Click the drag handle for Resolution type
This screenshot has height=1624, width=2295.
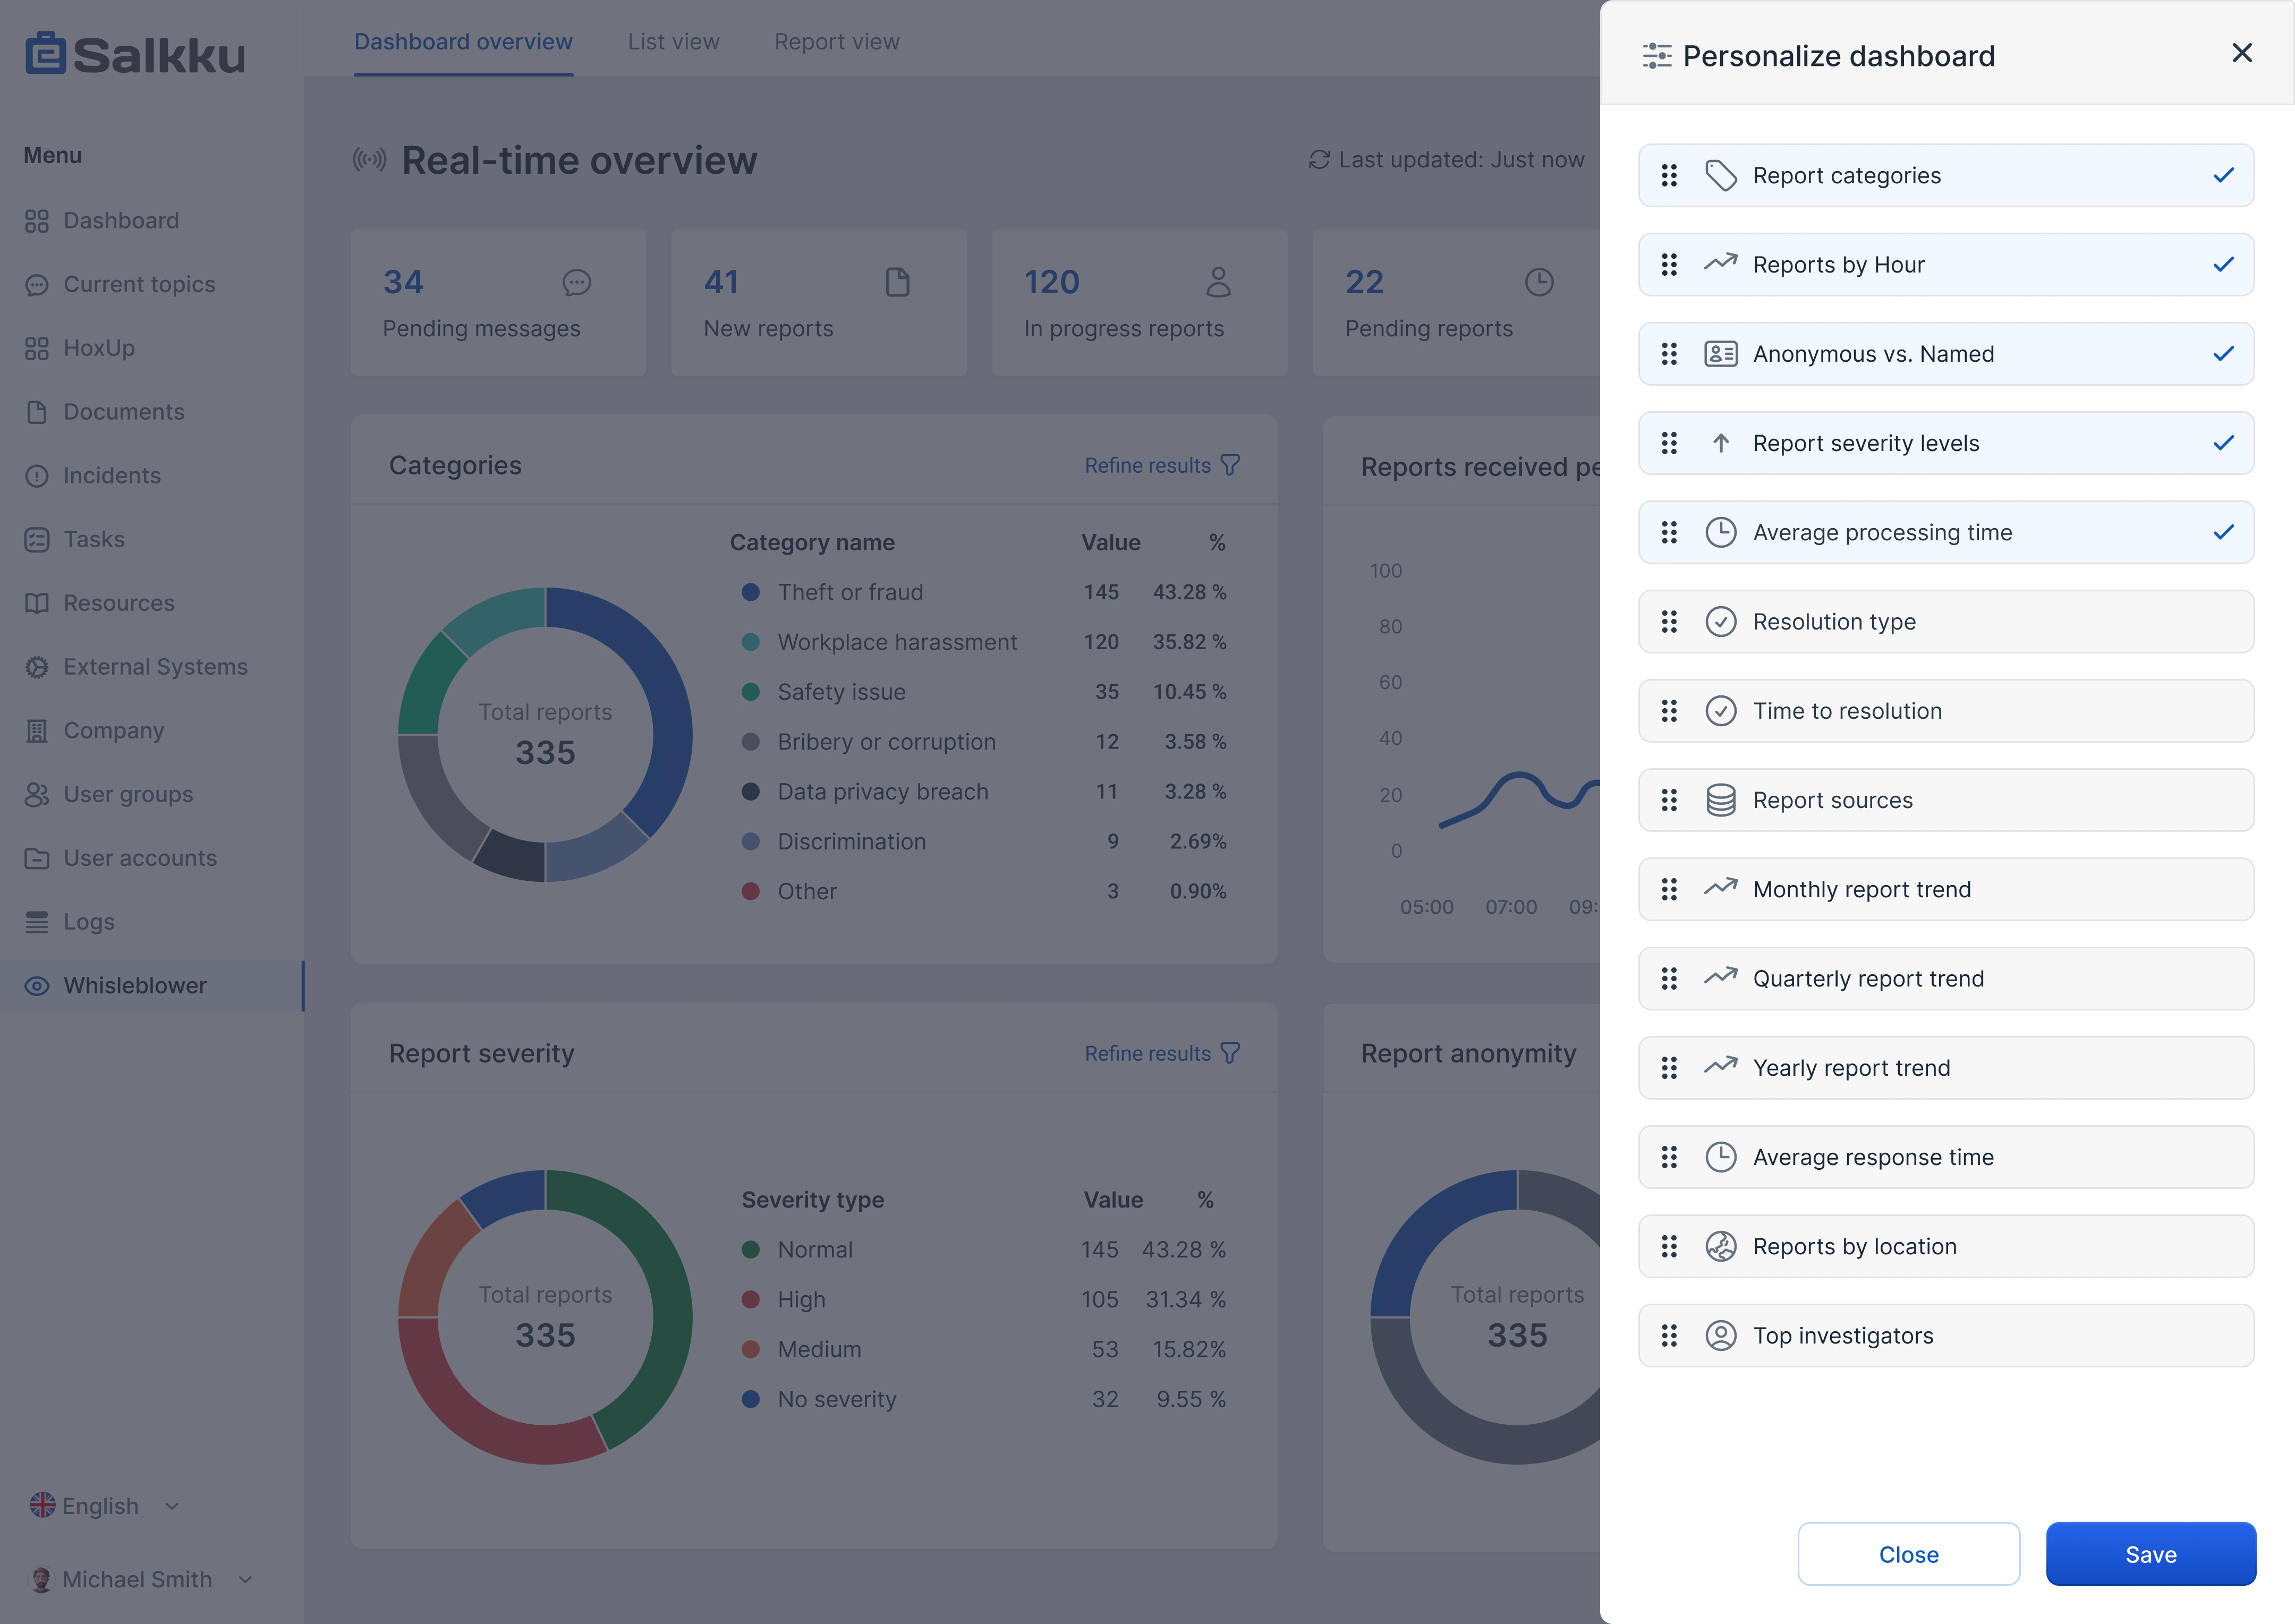click(1669, 622)
